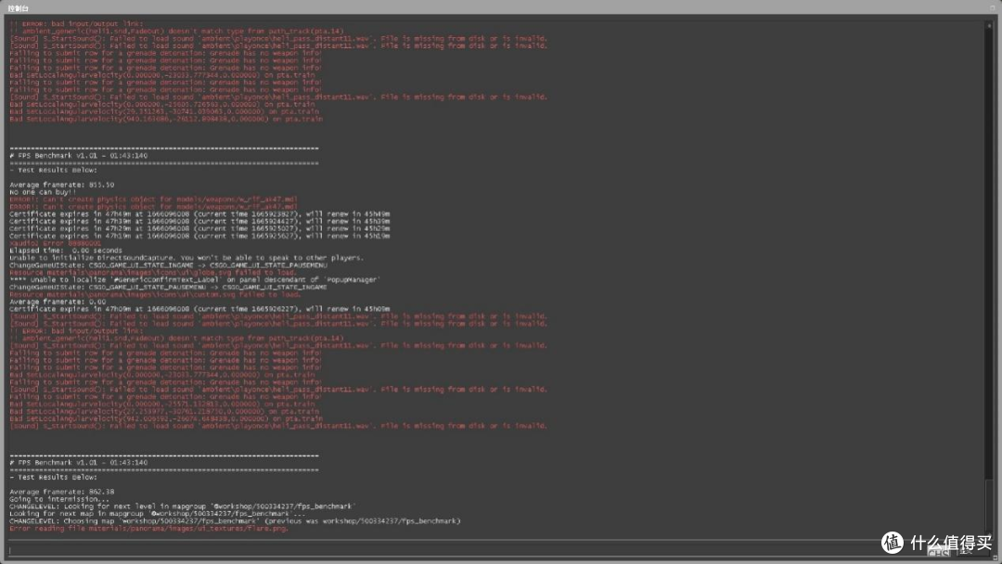
Task: Click 'CHANGELEVEL: Looking for next level' line
Action: (x=183, y=506)
